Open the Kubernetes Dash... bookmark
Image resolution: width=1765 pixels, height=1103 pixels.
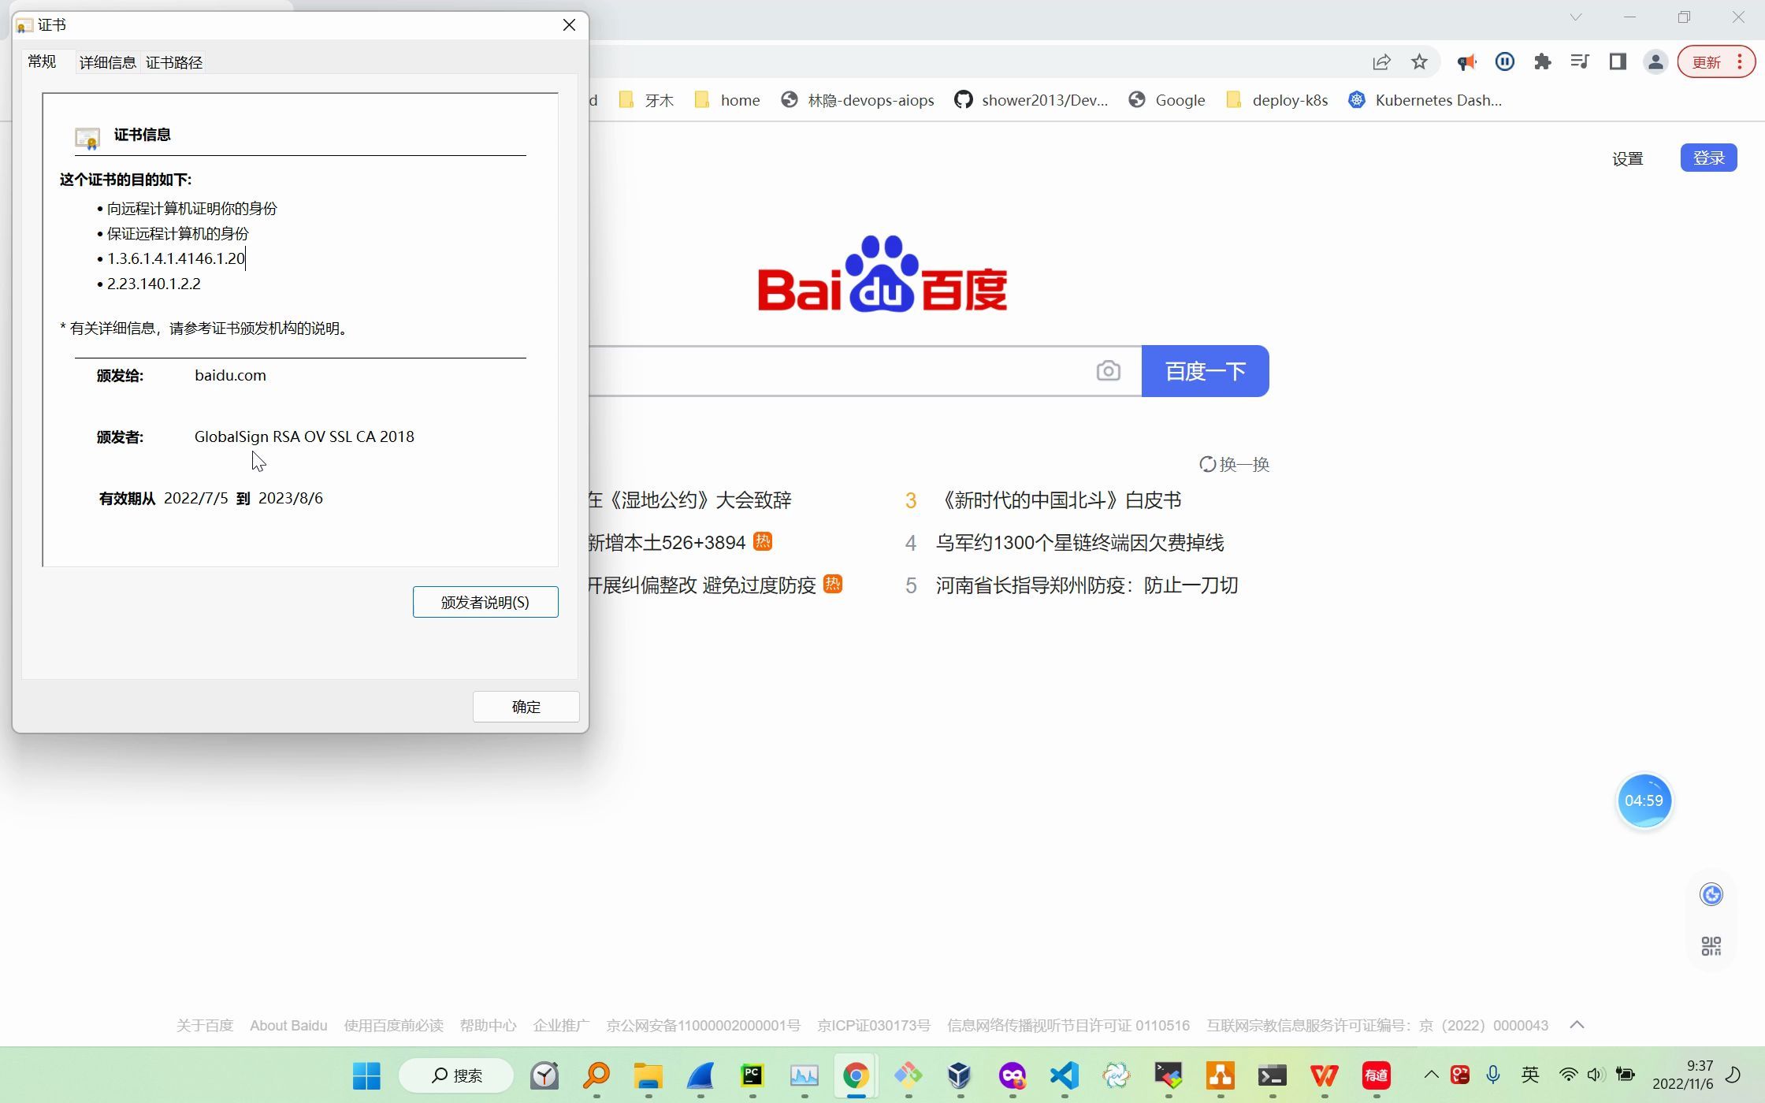click(x=1425, y=100)
